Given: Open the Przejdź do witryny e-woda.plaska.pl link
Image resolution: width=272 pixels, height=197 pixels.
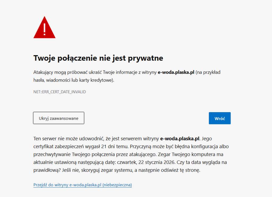Looking at the screenshot, I should point(82,185).
